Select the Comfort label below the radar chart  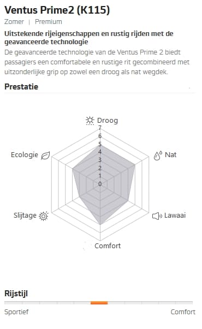coord(108,246)
